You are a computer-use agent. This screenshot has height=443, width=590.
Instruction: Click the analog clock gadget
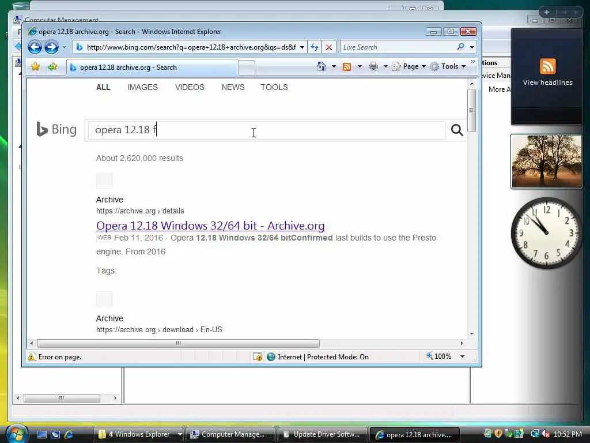click(x=546, y=233)
